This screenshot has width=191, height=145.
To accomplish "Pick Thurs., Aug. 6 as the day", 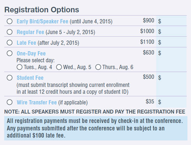I will pos(98,67).
